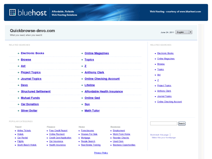Open sidebar Topics link
The image size is (212, 159).
[160, 69]
